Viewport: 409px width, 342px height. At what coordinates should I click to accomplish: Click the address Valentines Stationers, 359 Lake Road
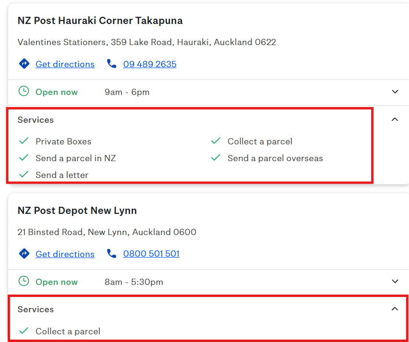146,42
